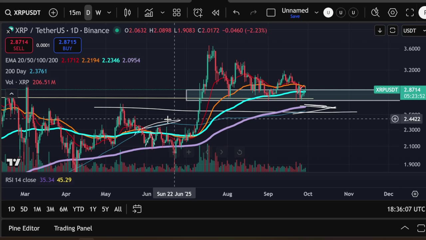This screenshot has height=240, width=426.
Task: Set range to All
Action: pos(118,209)
